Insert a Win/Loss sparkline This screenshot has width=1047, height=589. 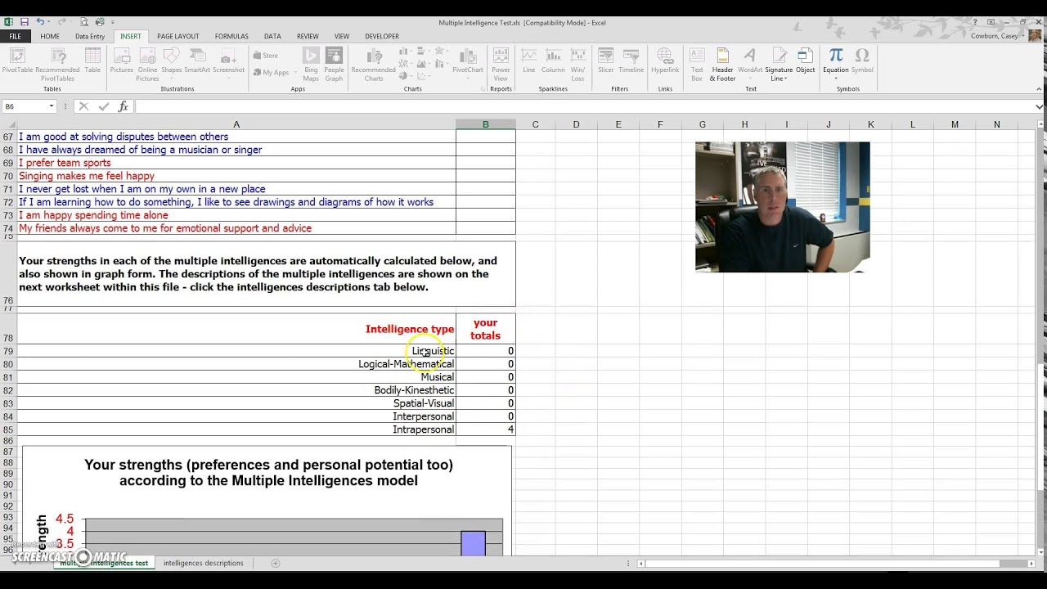coord(577,64)
